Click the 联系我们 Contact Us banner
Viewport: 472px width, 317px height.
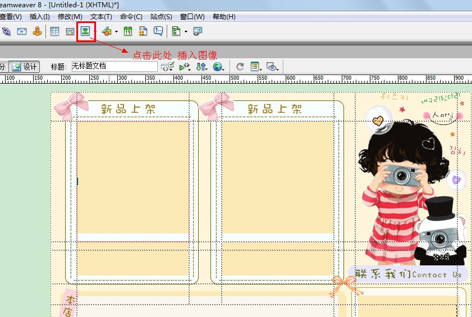tap(408, 274)
